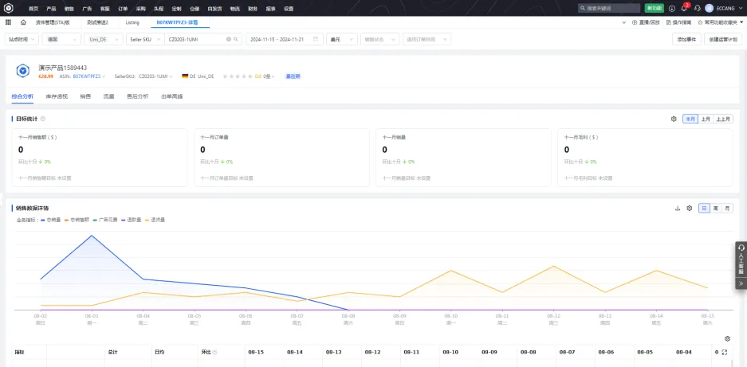Click the ECCANG user avatar
747x367 pixels.
(x=709, y=8)
